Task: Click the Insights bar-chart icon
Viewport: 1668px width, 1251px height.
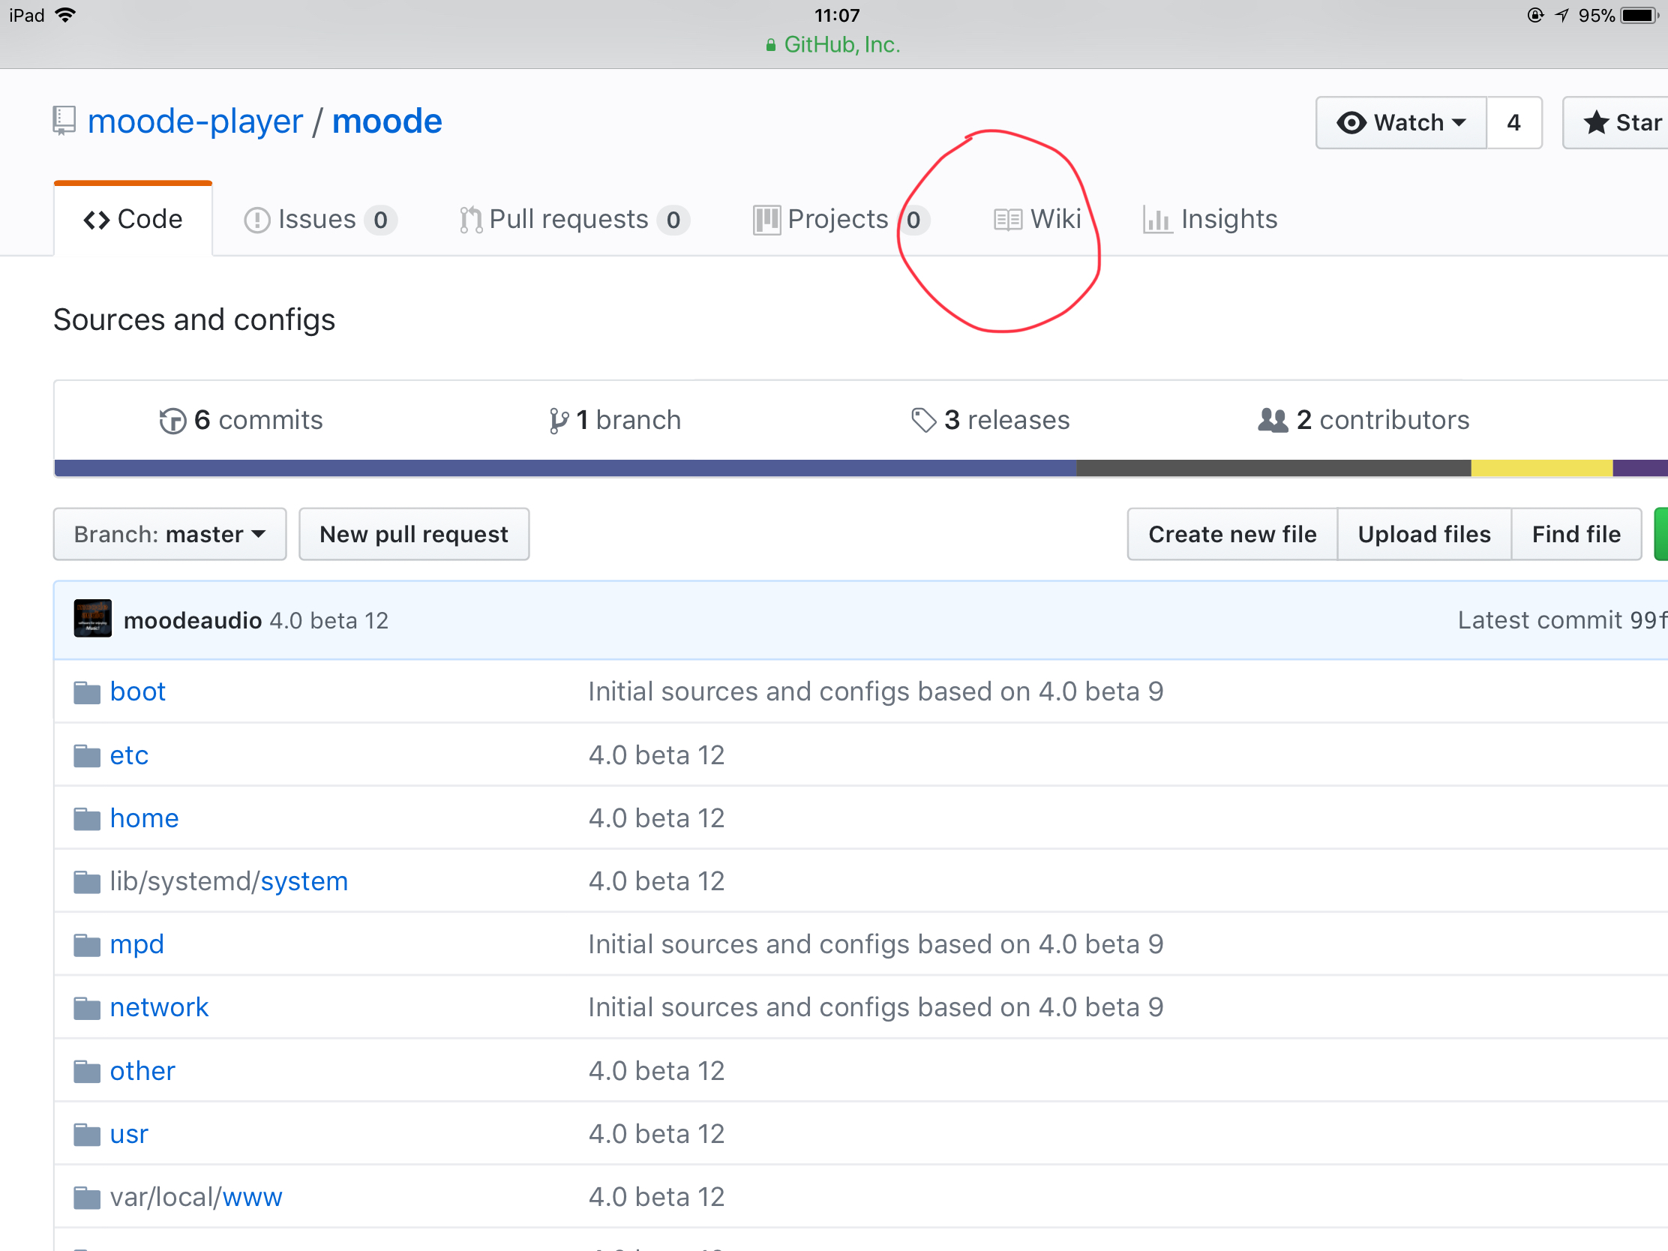Action: point(1157,220)
